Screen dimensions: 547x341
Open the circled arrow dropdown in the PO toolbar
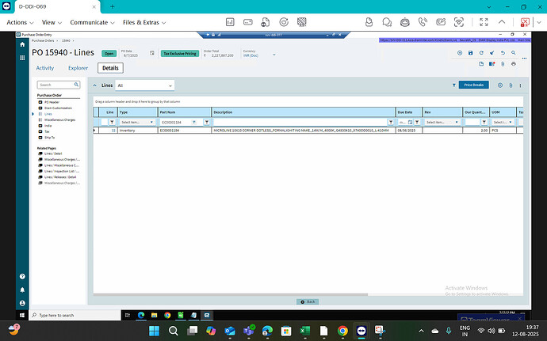460,53
